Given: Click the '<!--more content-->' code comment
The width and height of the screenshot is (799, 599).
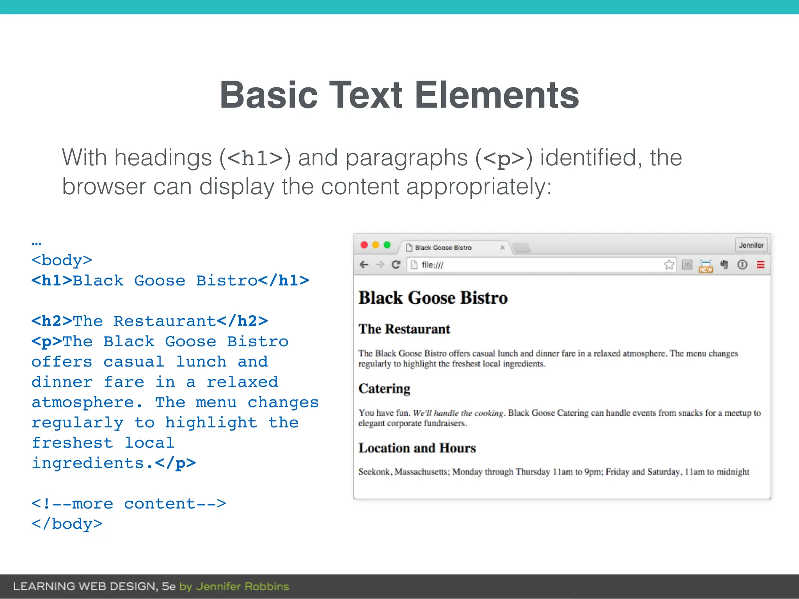Looking at the screenshot, I should [129, 504].
